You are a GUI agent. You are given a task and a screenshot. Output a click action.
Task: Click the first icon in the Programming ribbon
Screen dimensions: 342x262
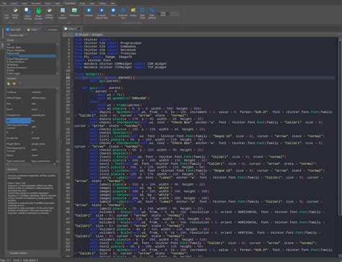[6, 14]
